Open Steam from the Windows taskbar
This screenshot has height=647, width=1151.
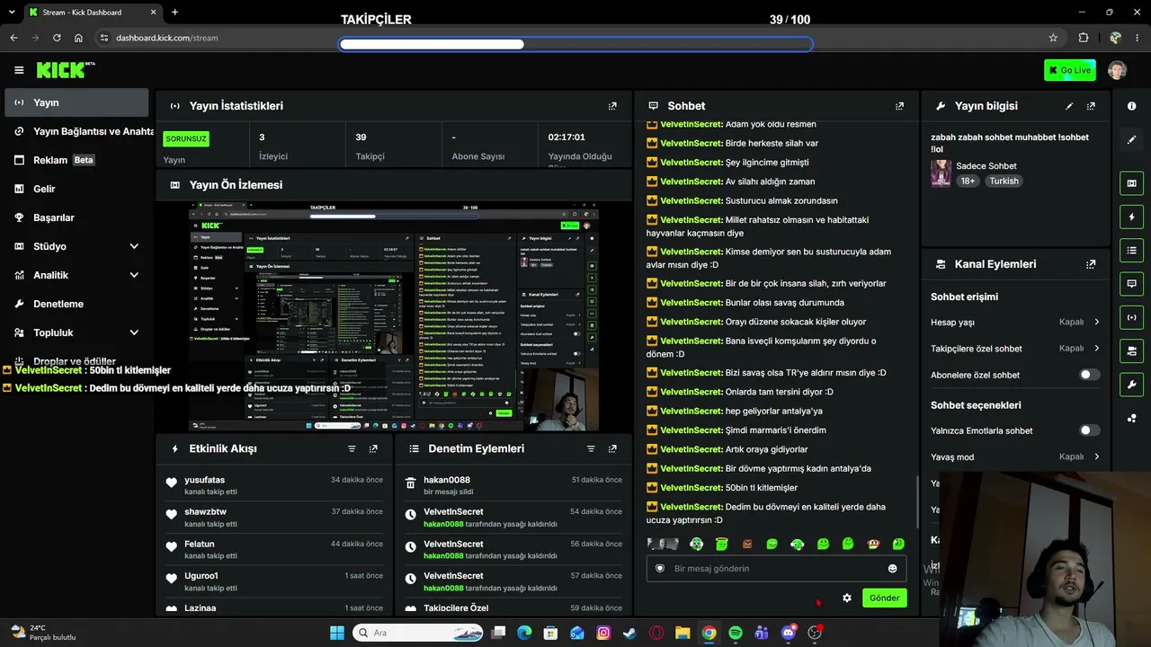629,633
